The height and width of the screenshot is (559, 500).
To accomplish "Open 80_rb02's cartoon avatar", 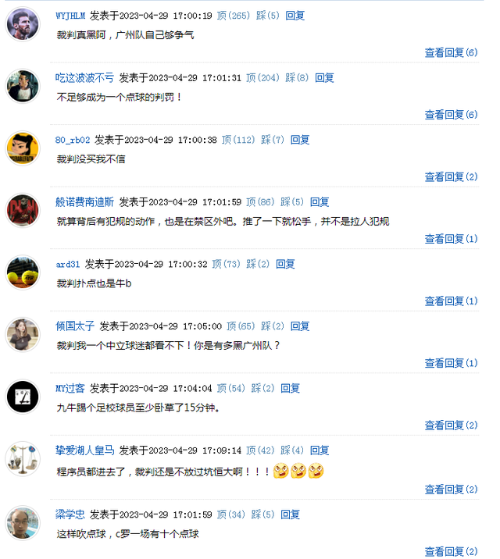I will [23, 148].
